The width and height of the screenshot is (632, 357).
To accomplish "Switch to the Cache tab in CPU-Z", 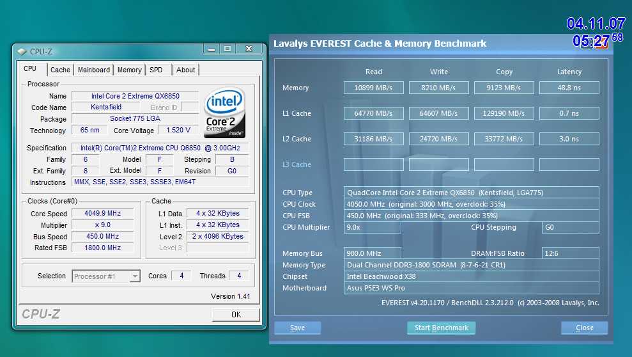I will tap(60, 70).
